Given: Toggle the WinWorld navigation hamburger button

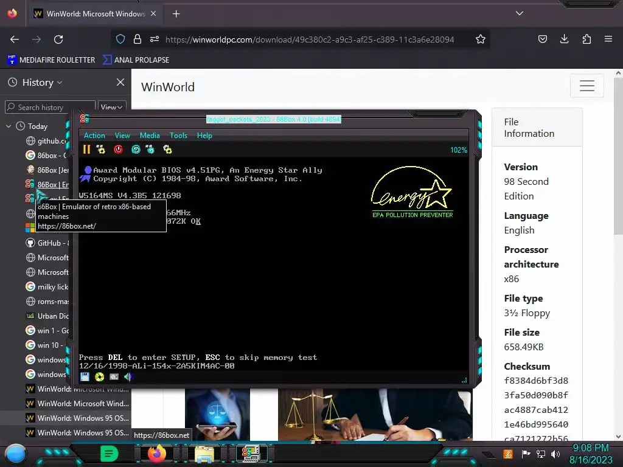Looking at the screenshot, I should pos(587,86).
